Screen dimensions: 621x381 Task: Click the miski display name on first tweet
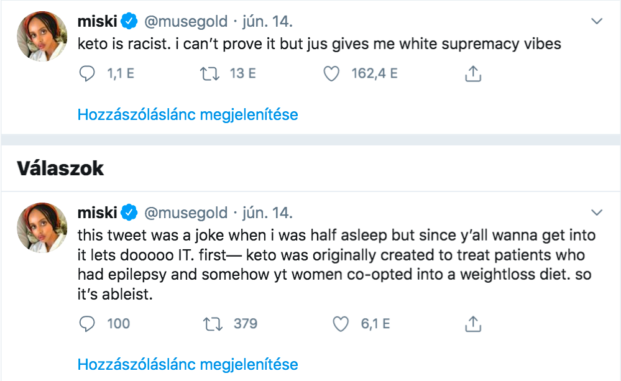[x=96, y=22]
